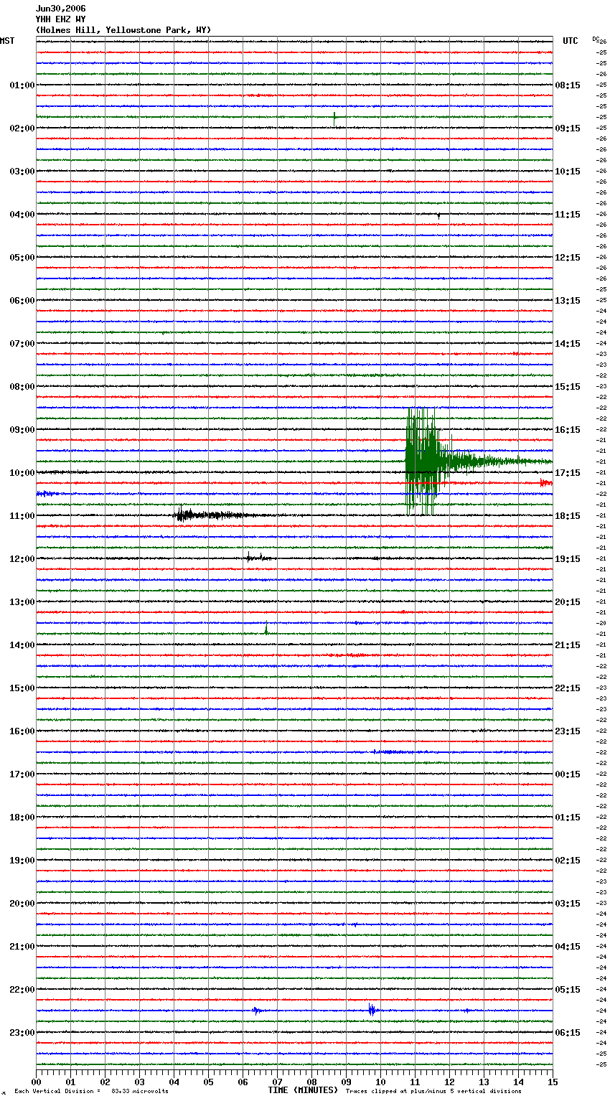Select the "16:00" MST hour label
Viewport: 610px width, 1101px height.
pos(22,731)
